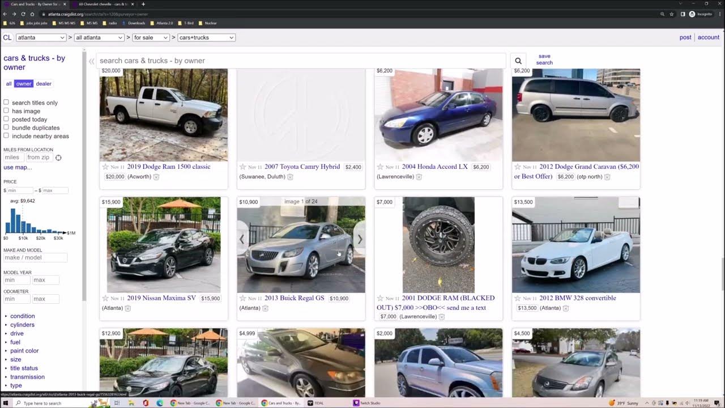
Task: Enable bundle duplicates checkbox
Action: click(6, 127)
